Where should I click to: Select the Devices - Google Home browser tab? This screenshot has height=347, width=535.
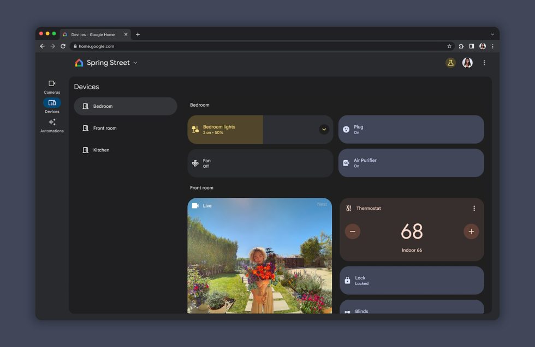[93, 34]
